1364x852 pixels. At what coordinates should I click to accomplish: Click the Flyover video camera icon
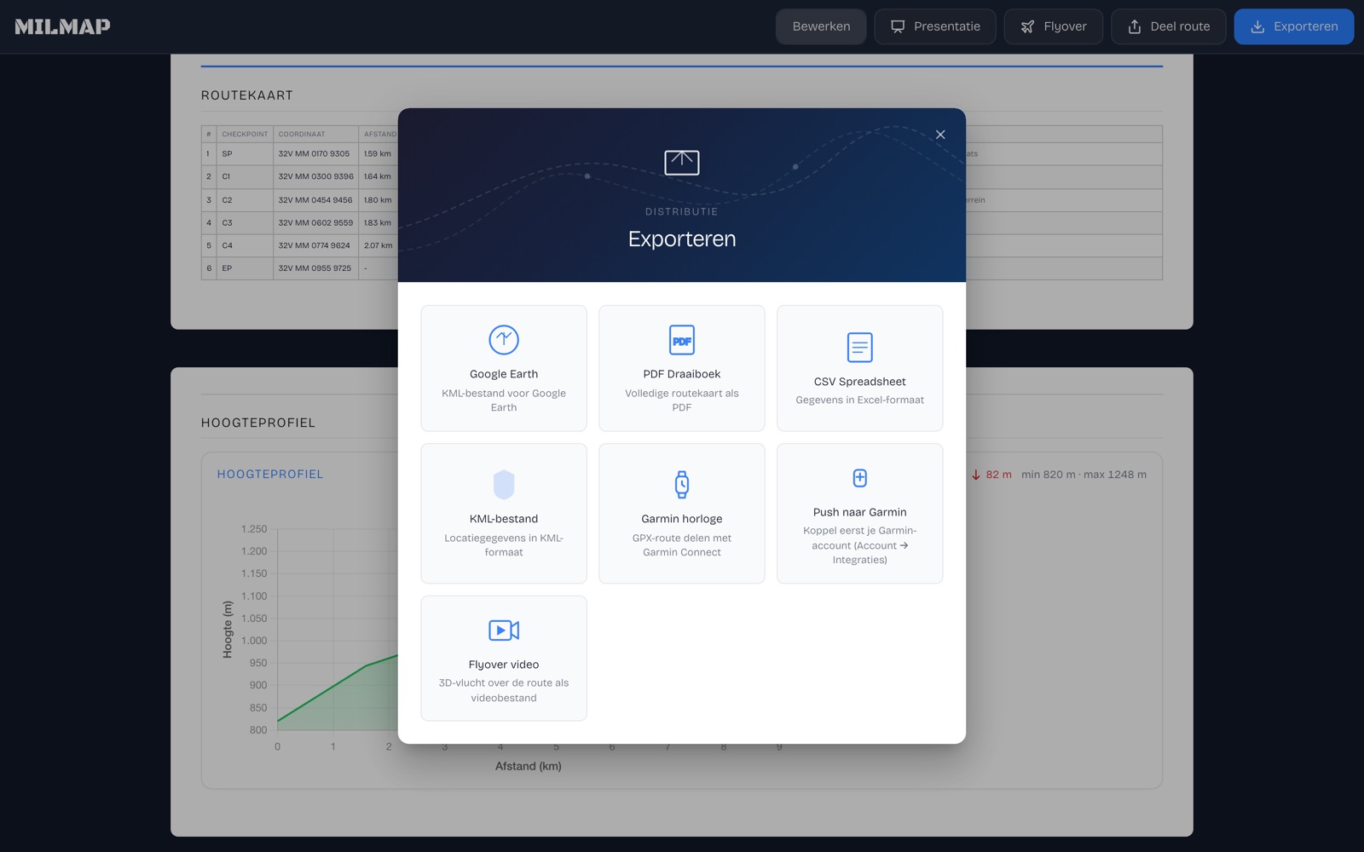[504, 630]
